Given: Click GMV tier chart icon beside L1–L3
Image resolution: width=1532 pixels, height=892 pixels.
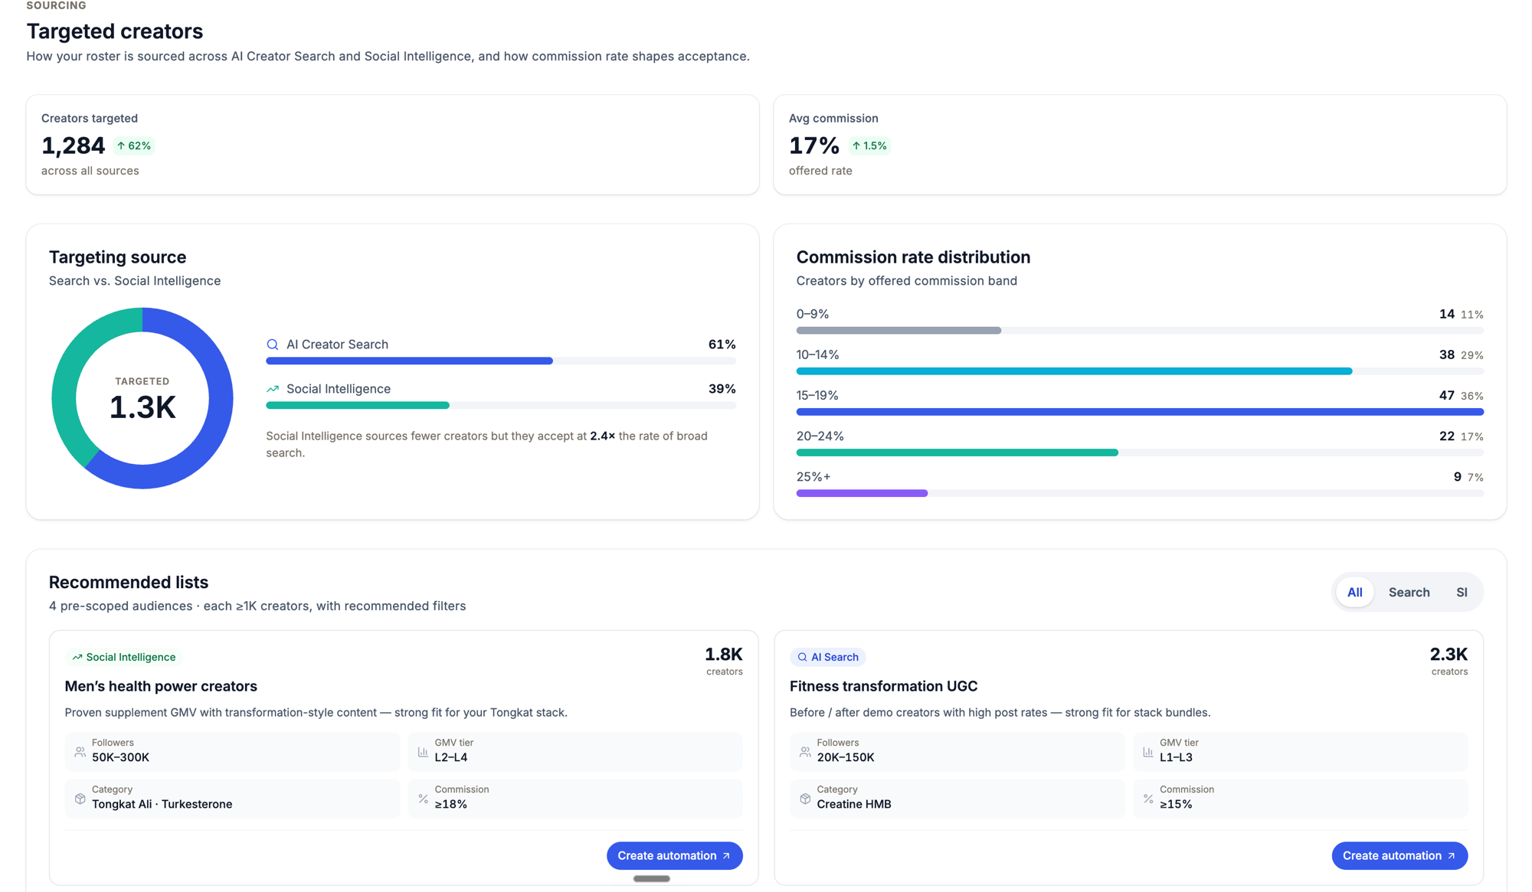Looking at the screenshot, I should [1147, 752].
